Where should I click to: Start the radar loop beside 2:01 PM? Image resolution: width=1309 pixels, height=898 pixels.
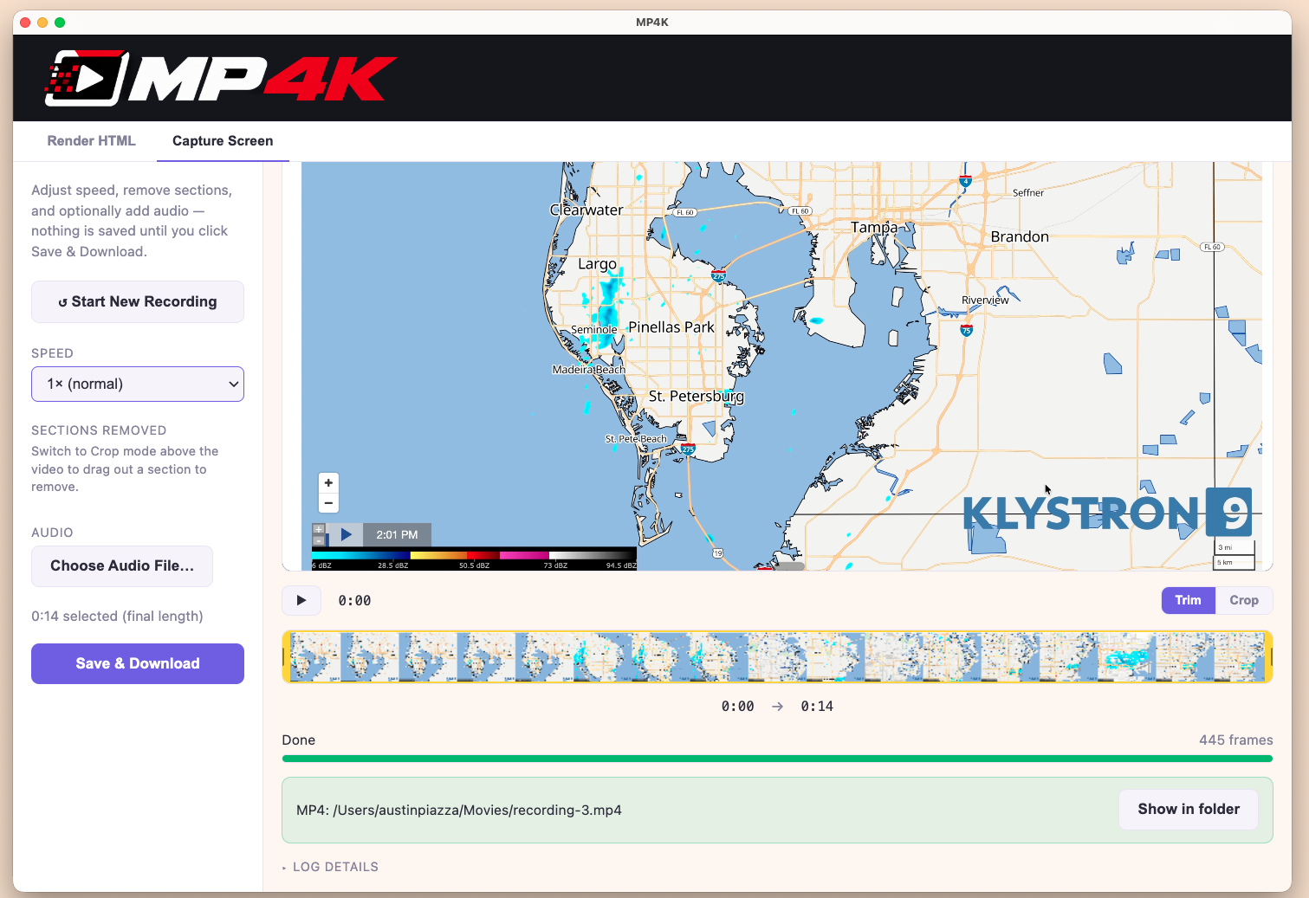point(346,534)
